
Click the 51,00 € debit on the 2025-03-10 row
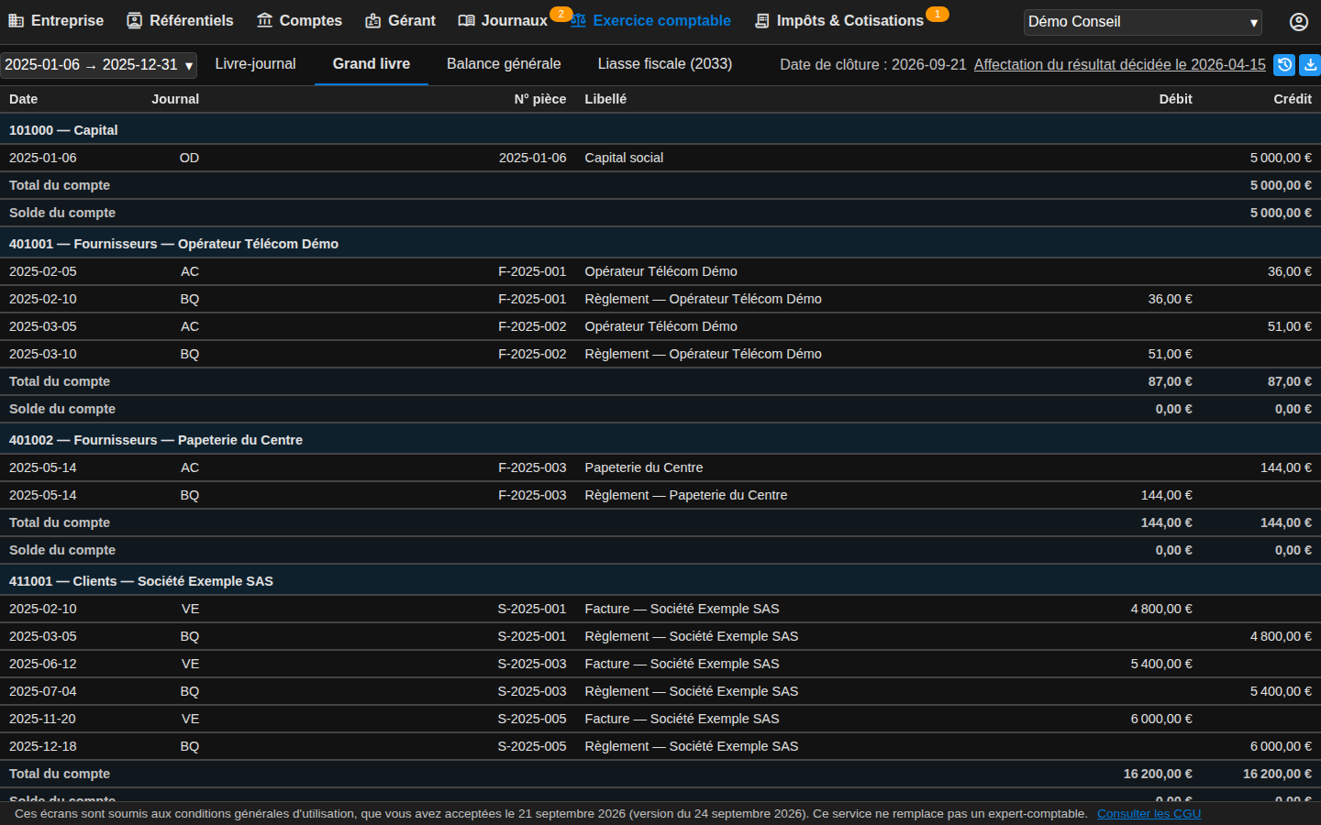click(1171, 354)
